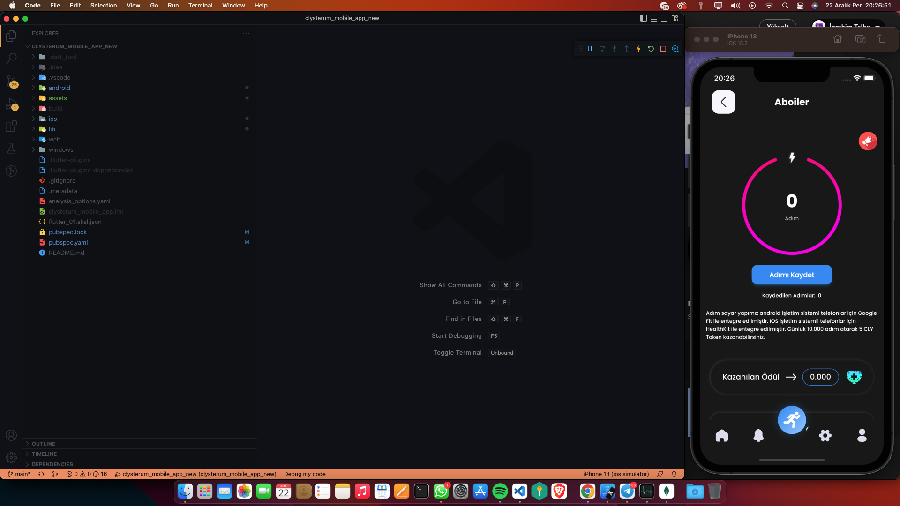Stop the debug session
Image resolution: width=900 pixels, height=506 pixels.
[663, 49]
